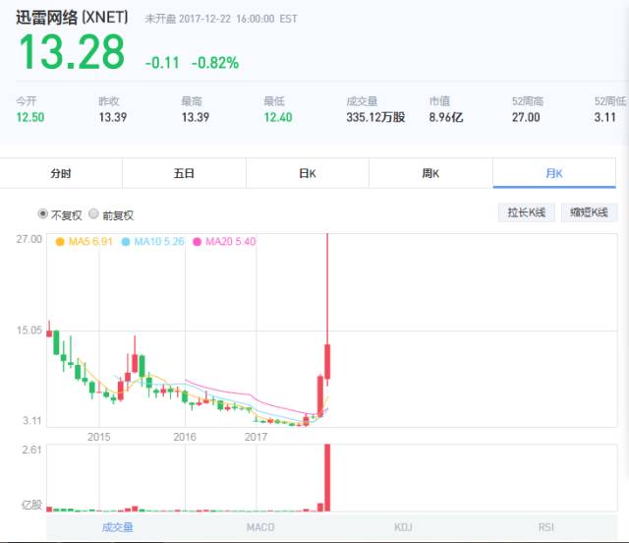
Task: Click the 拉长K线 button
Action: (x=527, y=212)
